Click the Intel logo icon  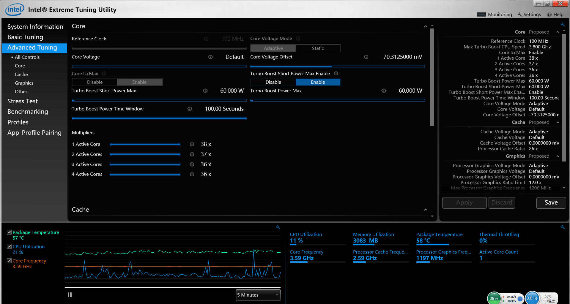[x=15, y=9]
